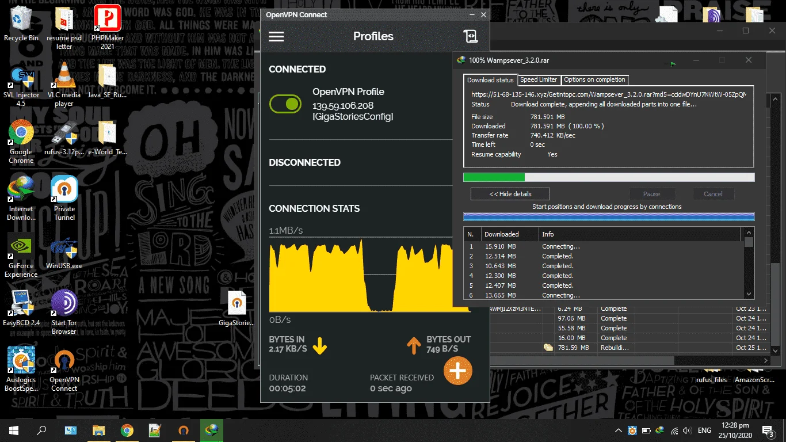
Task: Open the Options on completion tab
Action: coord(594,80)
